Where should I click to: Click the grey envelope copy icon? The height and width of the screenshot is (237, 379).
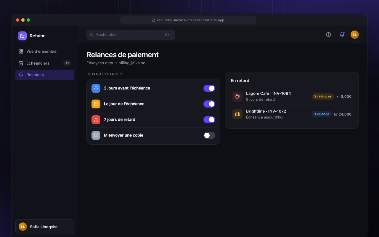point(96,135)
